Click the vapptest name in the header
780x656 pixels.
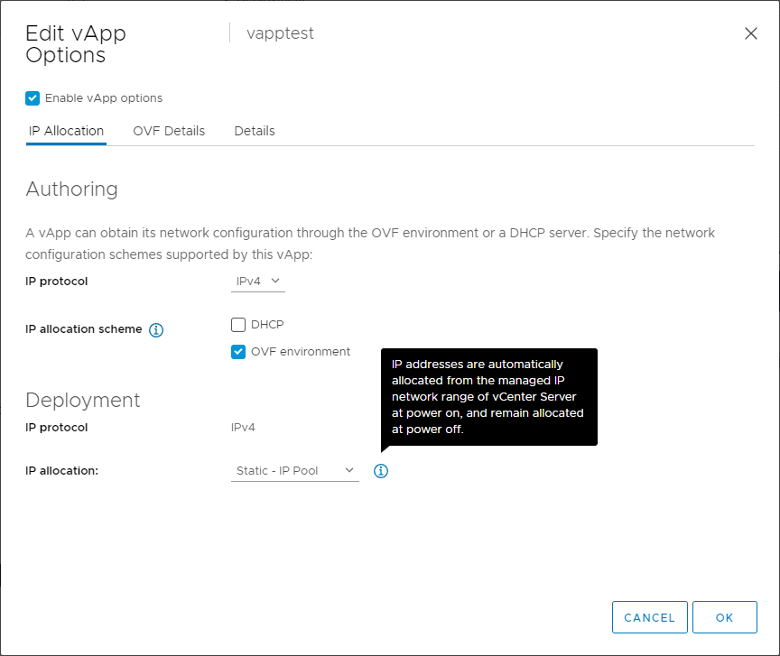(280, 34)
